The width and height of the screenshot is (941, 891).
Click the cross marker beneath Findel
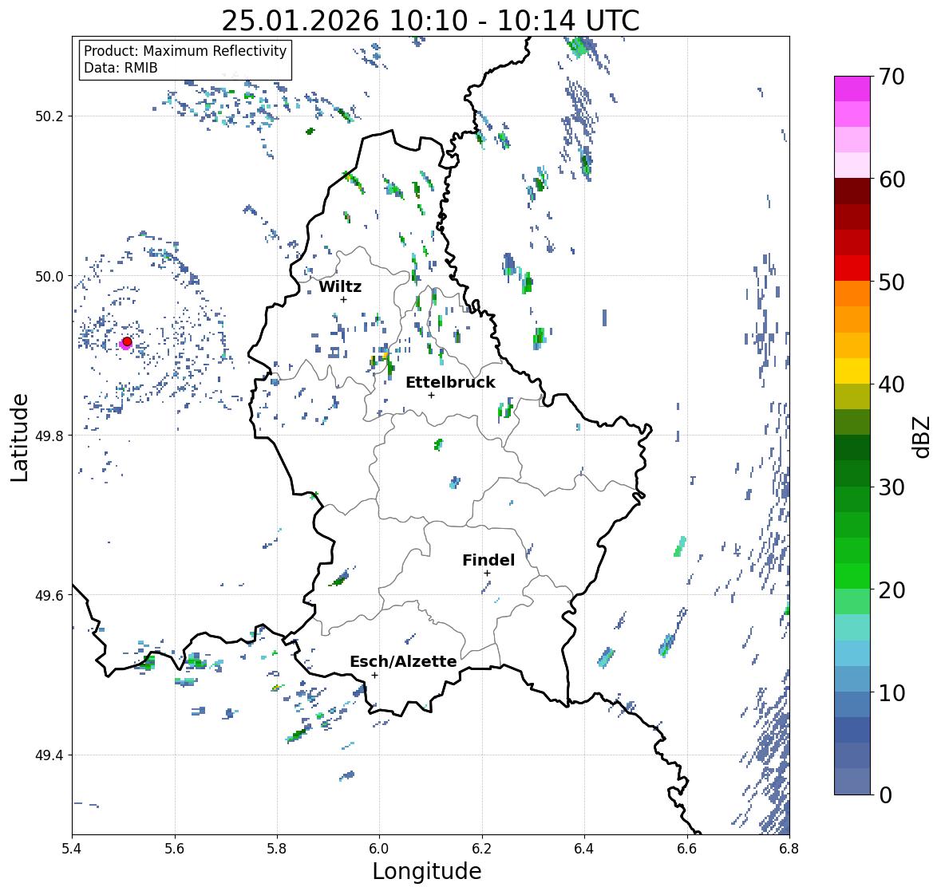488,574
